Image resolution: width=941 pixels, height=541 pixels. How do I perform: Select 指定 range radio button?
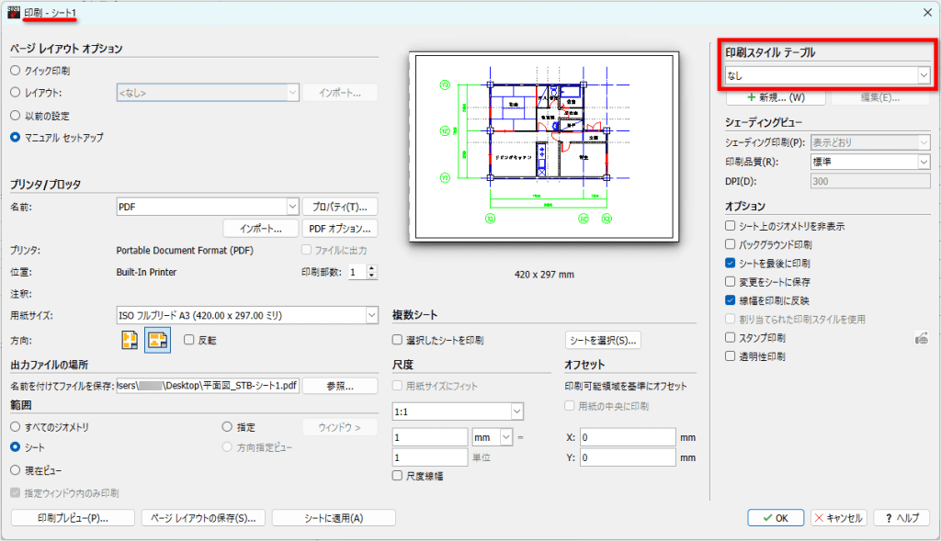227,426
